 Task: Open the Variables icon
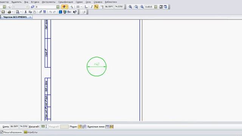(65, 12)
